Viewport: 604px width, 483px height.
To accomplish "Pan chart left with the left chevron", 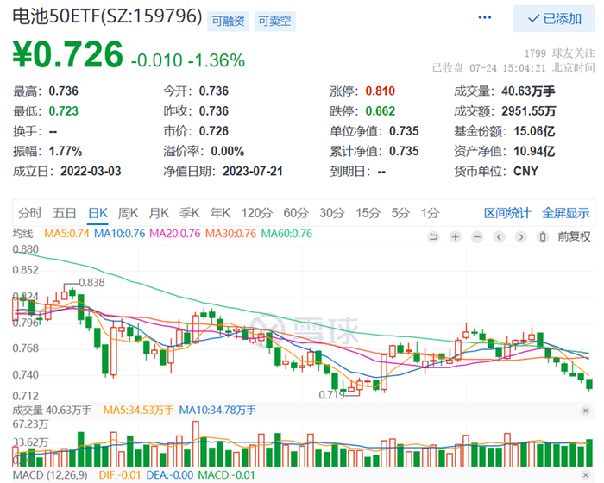I will coord(499,236).
